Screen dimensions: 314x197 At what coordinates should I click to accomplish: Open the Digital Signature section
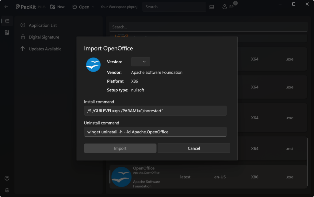point(44,37)
